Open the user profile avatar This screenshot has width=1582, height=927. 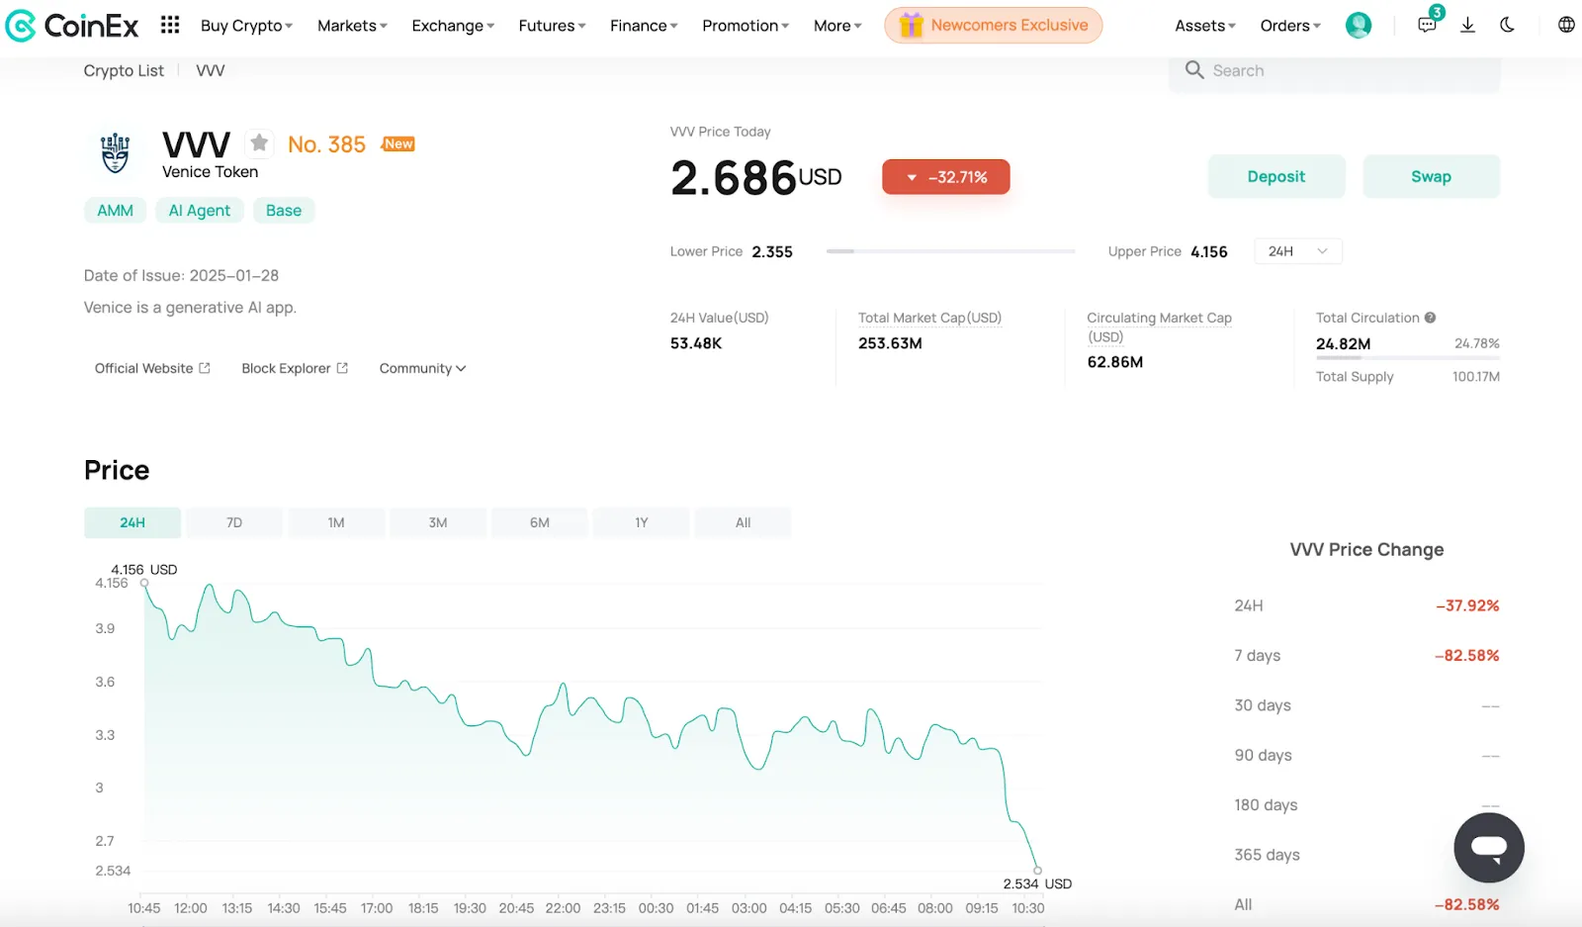pos(1359,25)
